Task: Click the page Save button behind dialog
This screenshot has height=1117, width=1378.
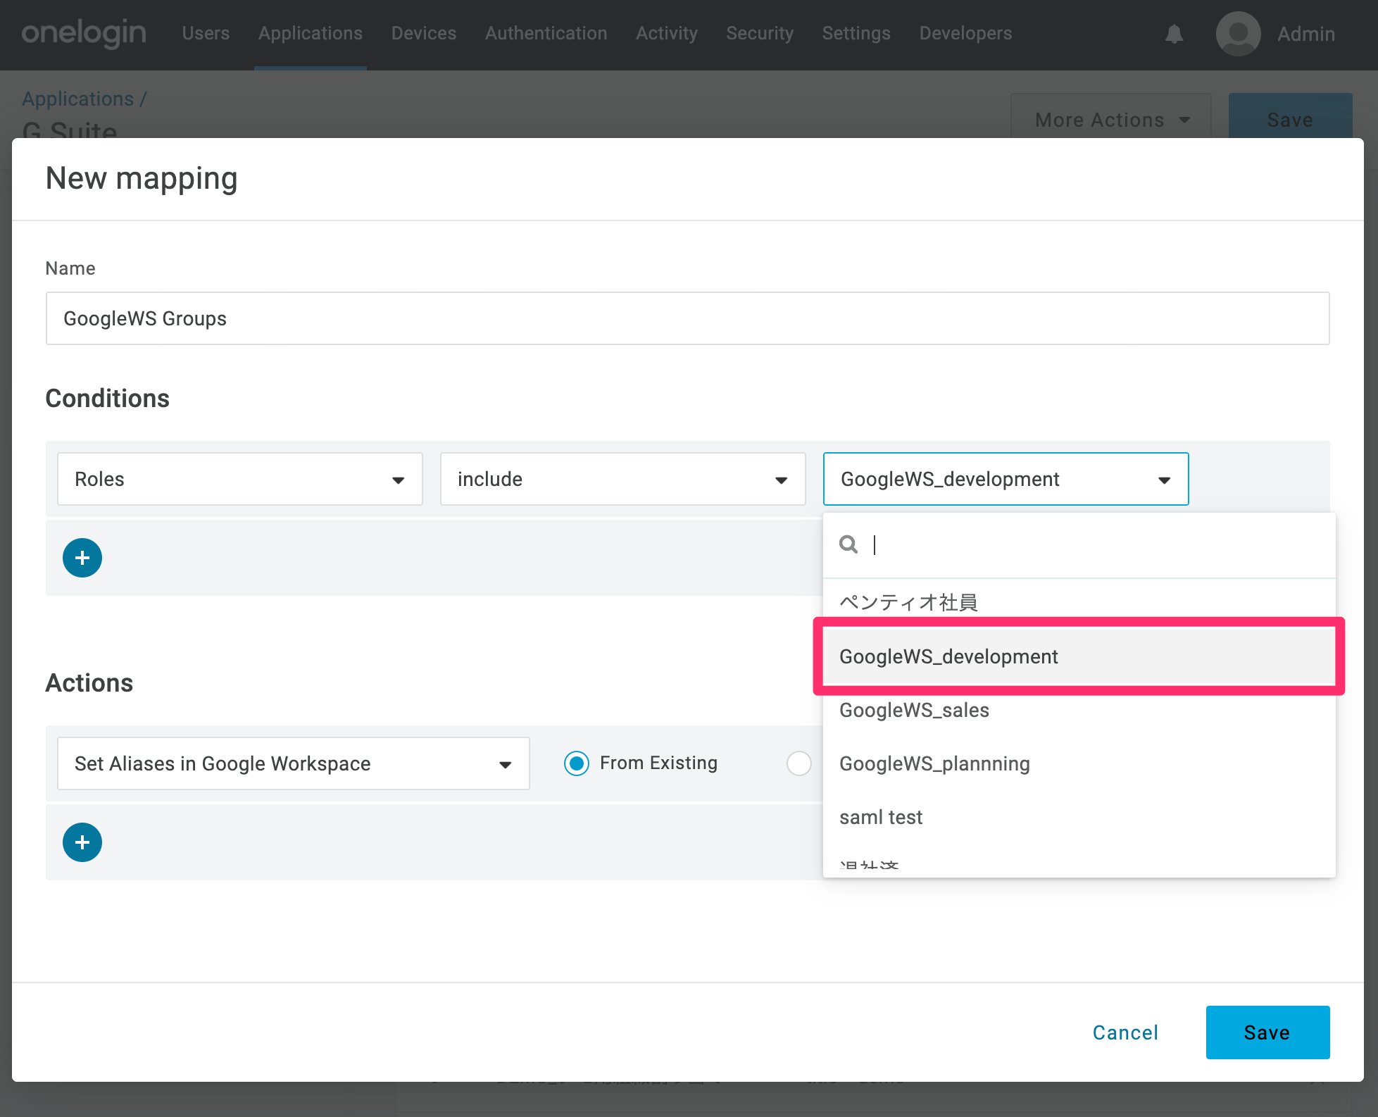Action: tap(1290, 117)
